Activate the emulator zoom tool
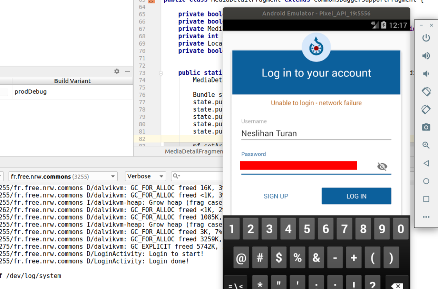 pos(426,145)
